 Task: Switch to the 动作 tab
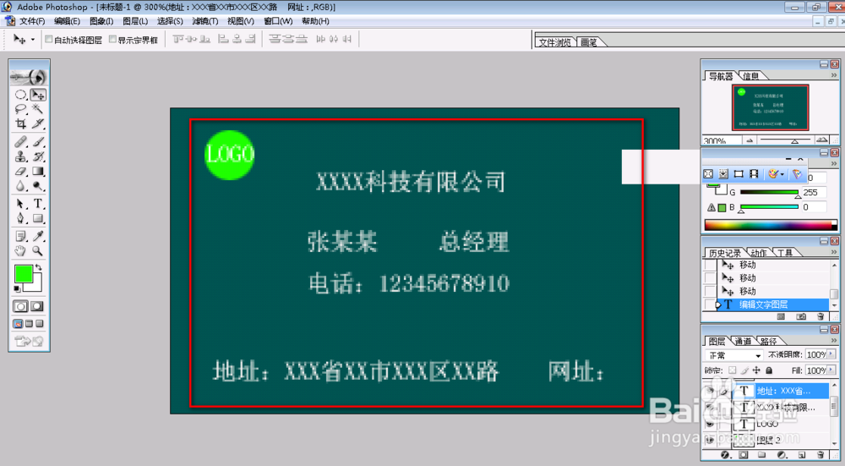click(758, 252)
